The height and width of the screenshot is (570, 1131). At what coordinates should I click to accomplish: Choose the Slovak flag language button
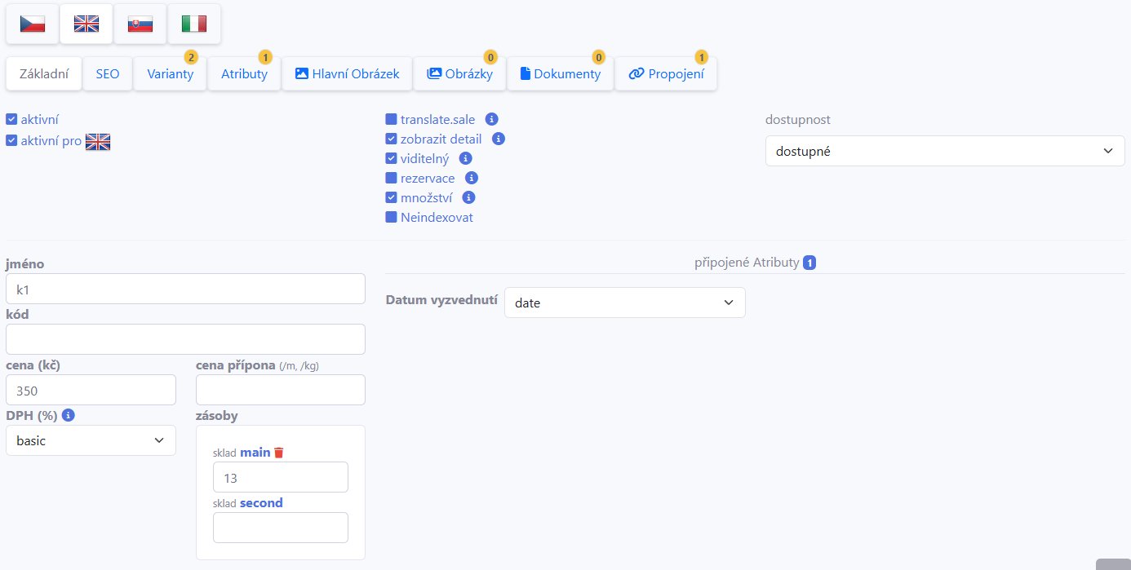pyautogui.click(x=140, y=24)
